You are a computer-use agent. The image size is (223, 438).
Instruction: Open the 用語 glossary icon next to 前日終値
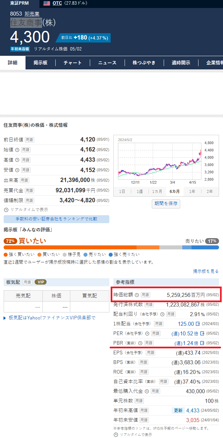pos(29,140)
